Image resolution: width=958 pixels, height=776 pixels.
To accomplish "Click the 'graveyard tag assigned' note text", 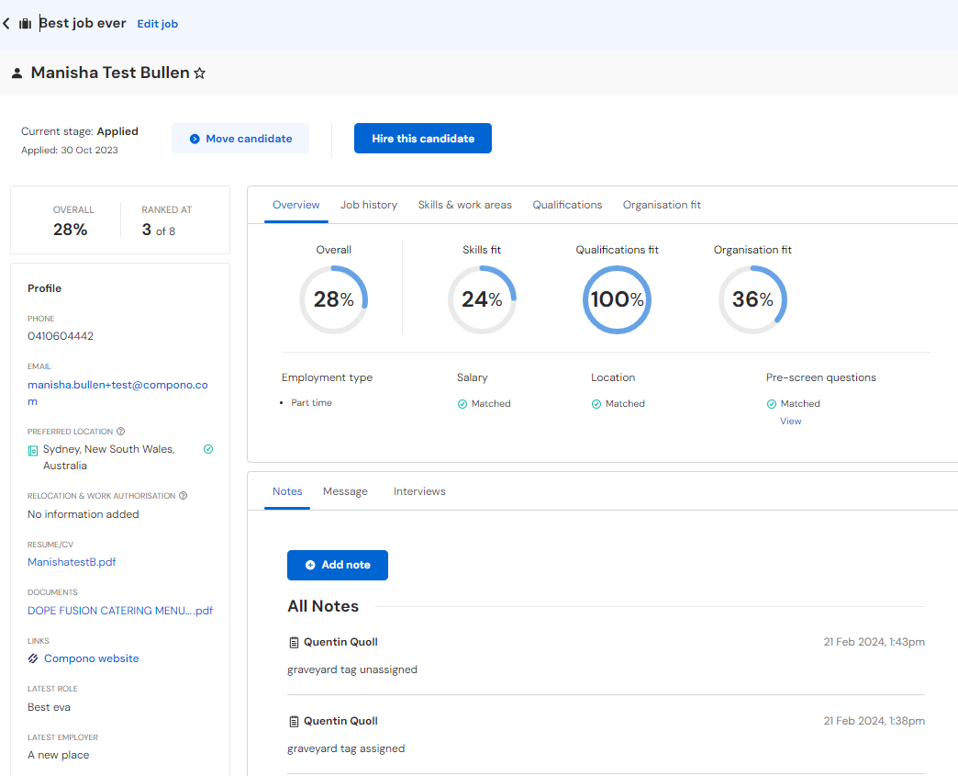I will tap(346, 748).
